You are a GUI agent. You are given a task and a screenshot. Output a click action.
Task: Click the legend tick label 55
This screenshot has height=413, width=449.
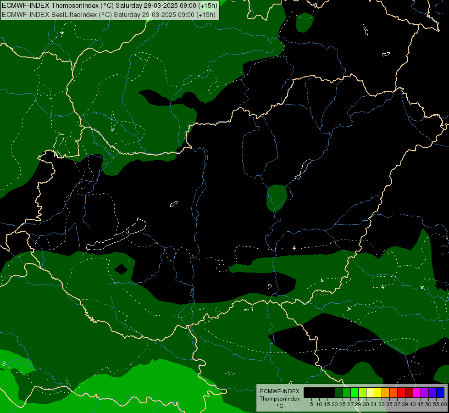coord(437,404)
